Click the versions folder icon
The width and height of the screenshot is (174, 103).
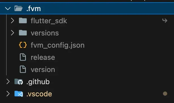pyautogui.click(x=23, y=33)
